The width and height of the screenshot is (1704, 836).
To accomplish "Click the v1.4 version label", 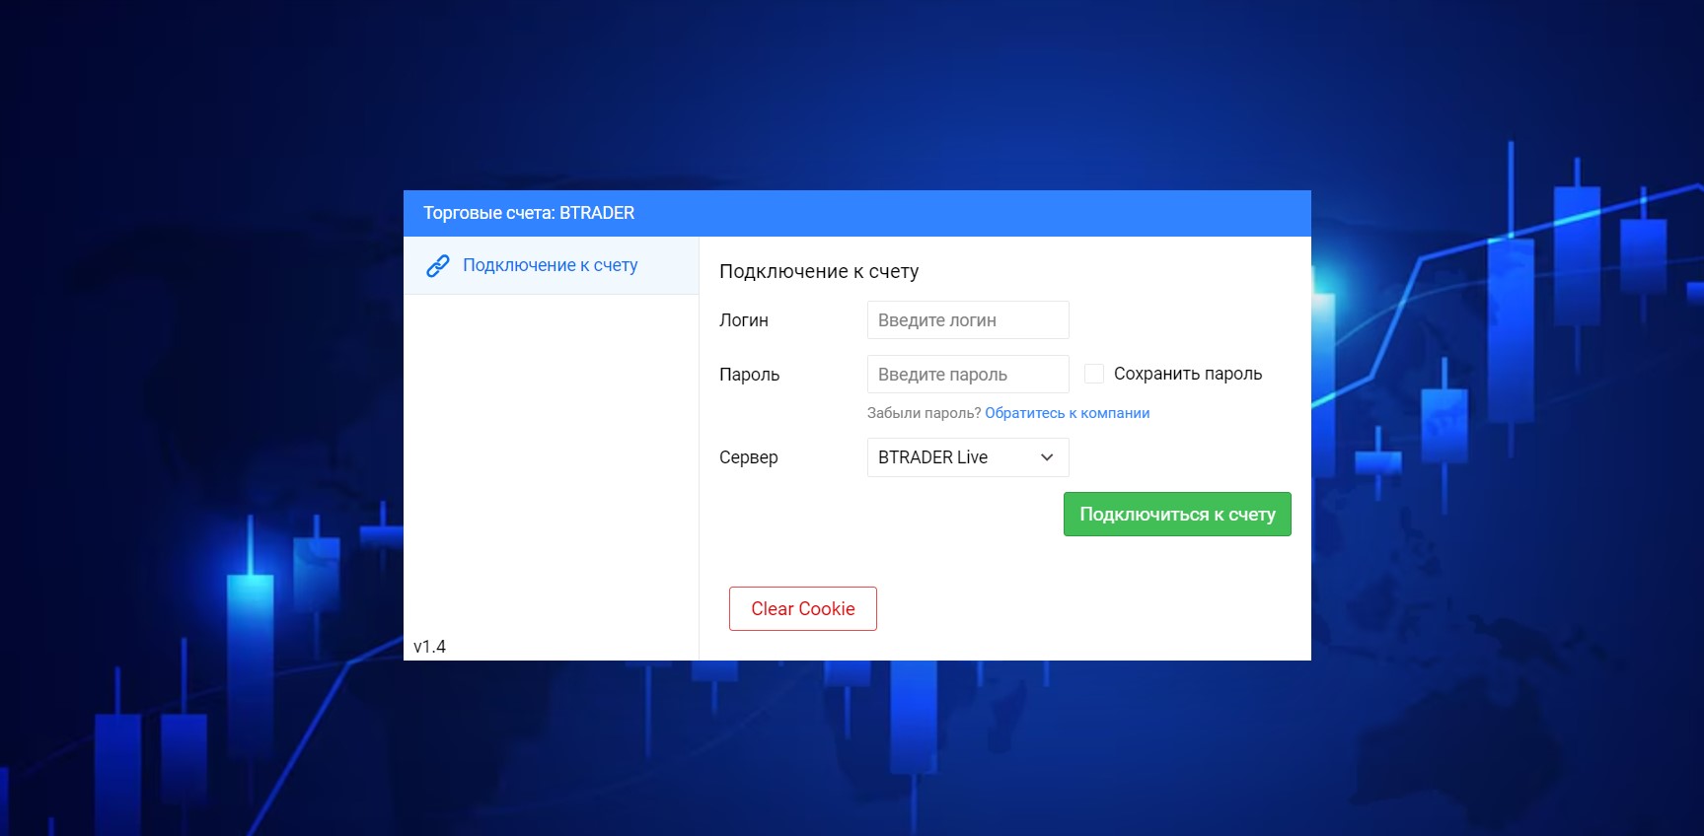I will coord(429,647).
